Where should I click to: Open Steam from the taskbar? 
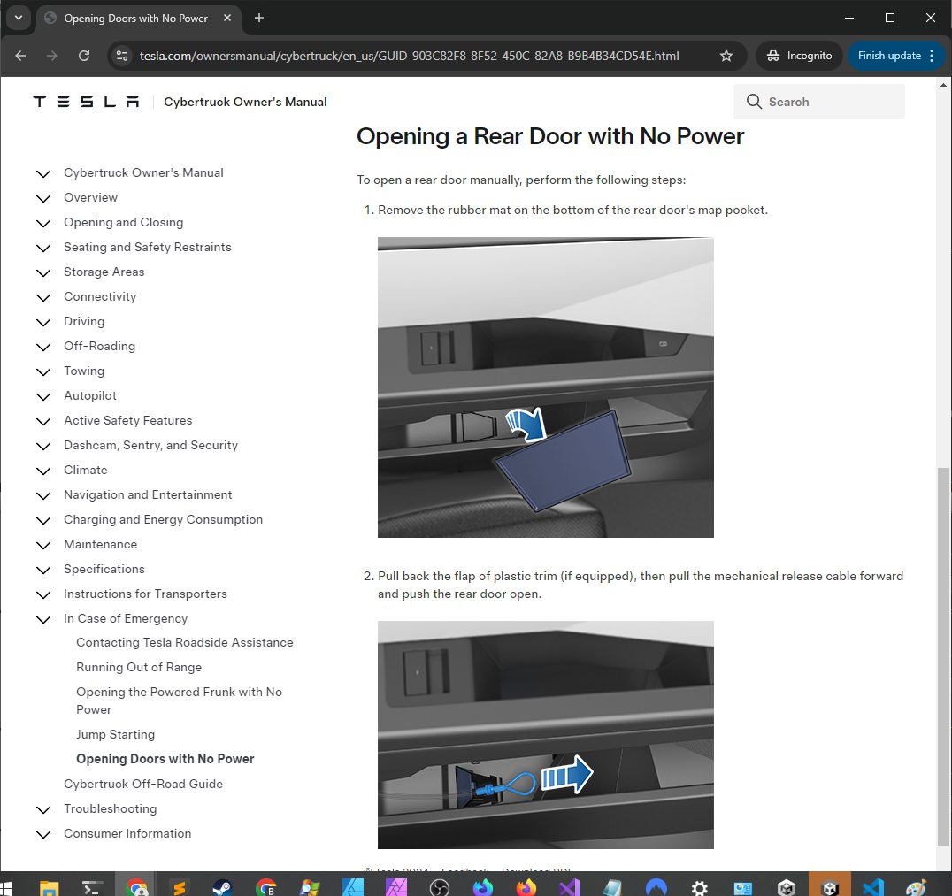click(222, 888)
